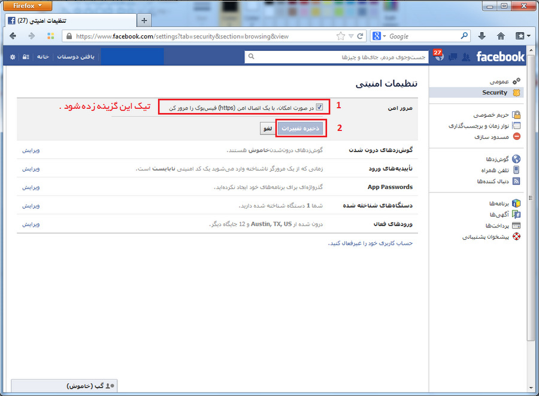539x396 pixels.
Task: Click لغو cancel button
Action: 268,129
